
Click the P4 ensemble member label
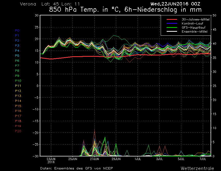[17, 50]
